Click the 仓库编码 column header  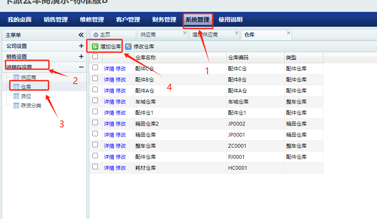point(238,57)
